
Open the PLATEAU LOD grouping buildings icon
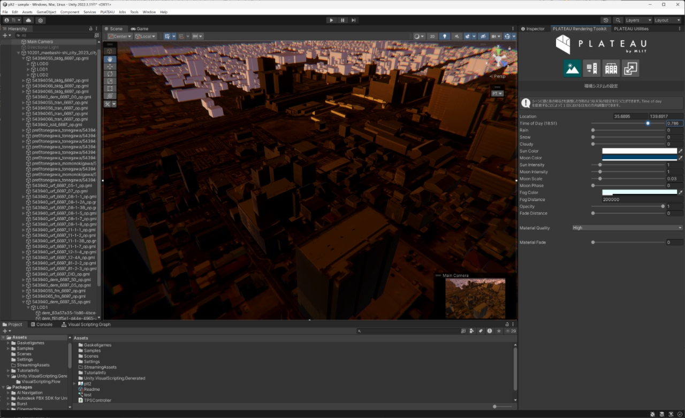(x=611, y=68)
